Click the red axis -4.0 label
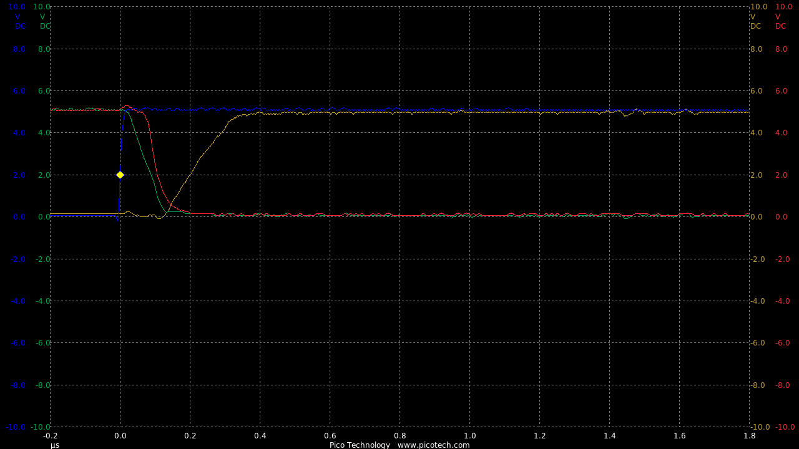Viewport: 799px width, 449px height. tap(782, 301)
